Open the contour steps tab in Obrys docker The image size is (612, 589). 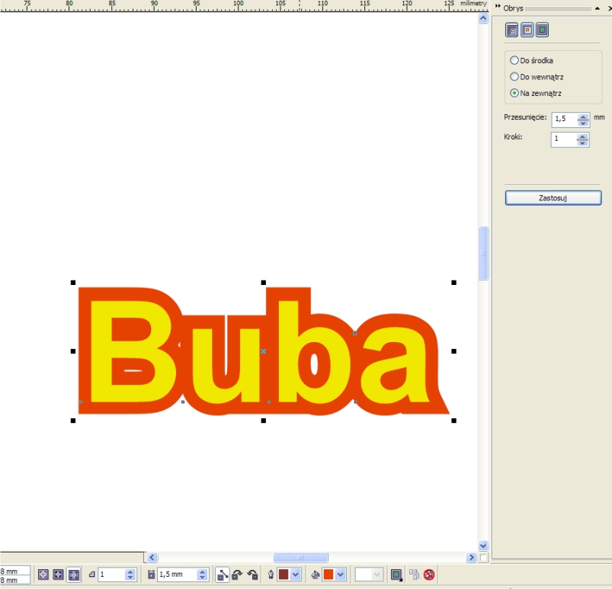[512, 30]
